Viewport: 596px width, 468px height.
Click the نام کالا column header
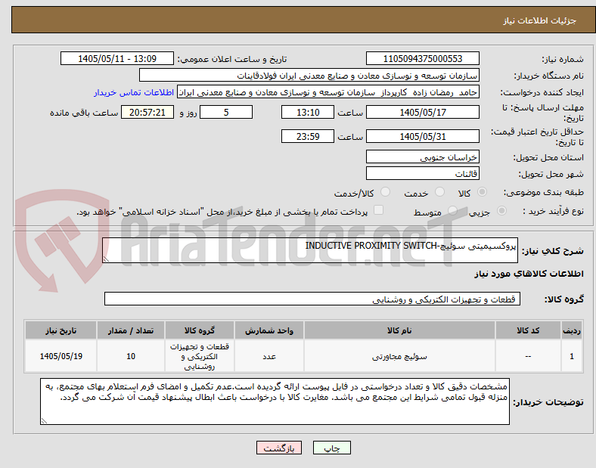point(399,330)
